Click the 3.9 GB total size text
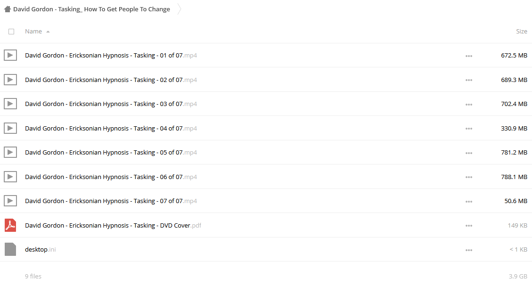 [518, 277]
